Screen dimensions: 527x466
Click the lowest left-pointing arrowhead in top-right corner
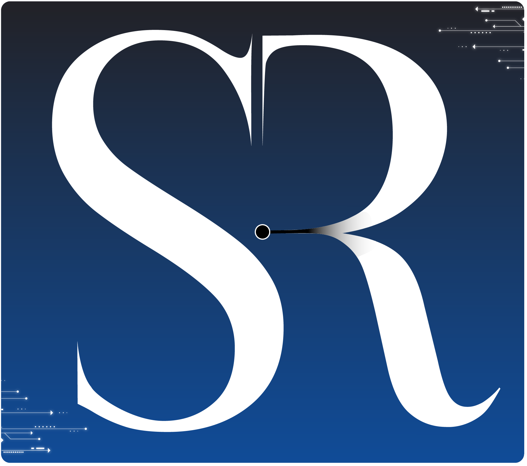tap(474, 47)
